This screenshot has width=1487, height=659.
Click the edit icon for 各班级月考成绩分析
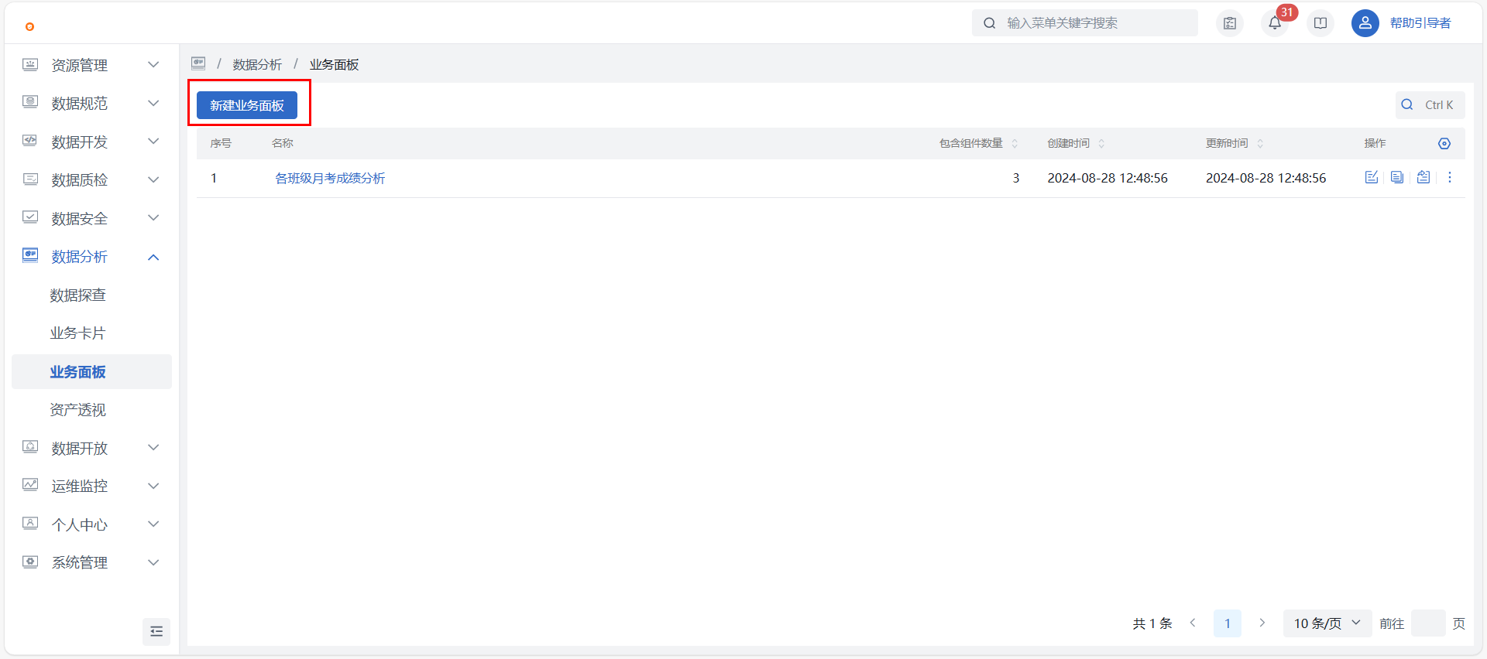click(x=1372, y=178)
